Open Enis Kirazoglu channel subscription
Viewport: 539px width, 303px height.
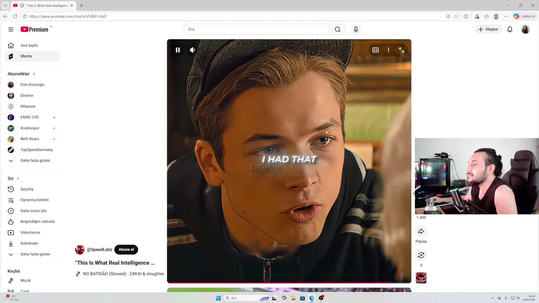coord(32,85)
